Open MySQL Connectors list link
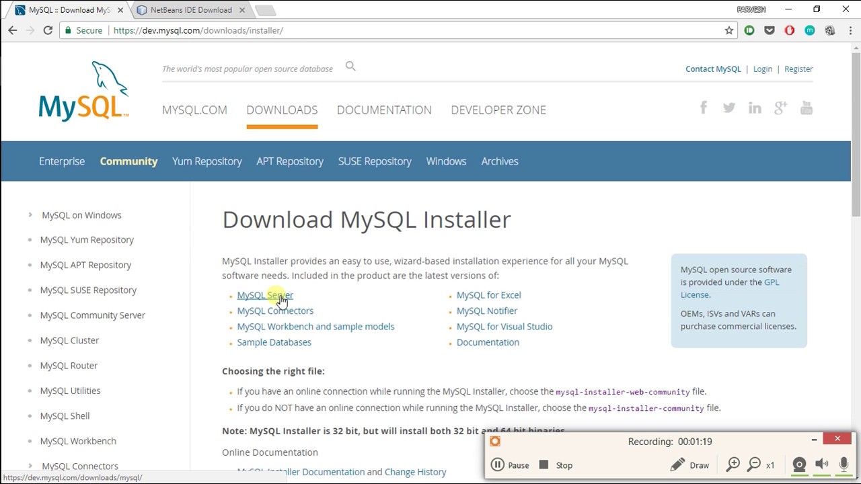Image resolution: width=861 pixels, height=484 pixels. tap(275, 311)
